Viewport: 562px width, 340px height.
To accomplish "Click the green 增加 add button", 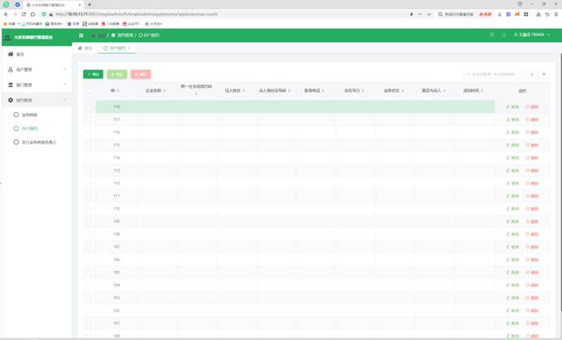I will [93, 74].
